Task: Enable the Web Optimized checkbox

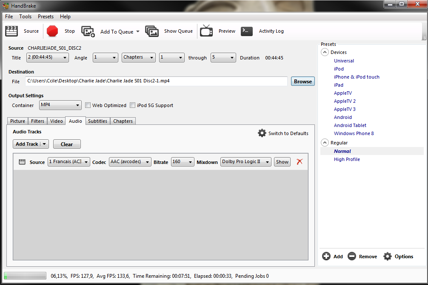Action: coord(88,105)
